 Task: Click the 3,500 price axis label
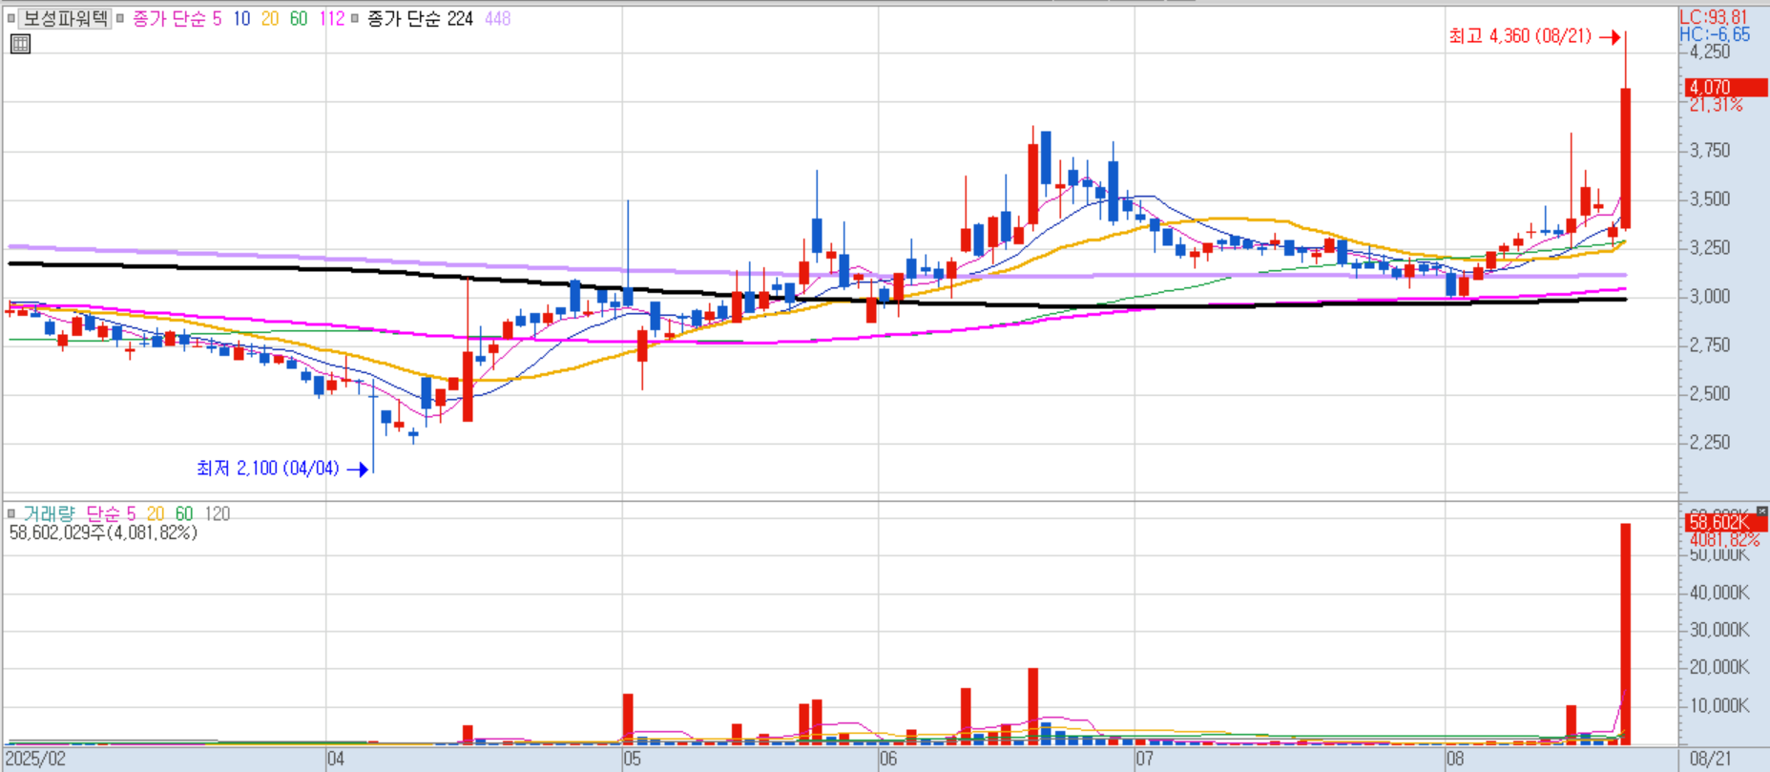coord(1710,198)
